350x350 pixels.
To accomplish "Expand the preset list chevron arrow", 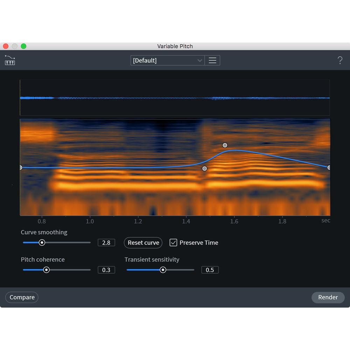I will tap(200, 60).
